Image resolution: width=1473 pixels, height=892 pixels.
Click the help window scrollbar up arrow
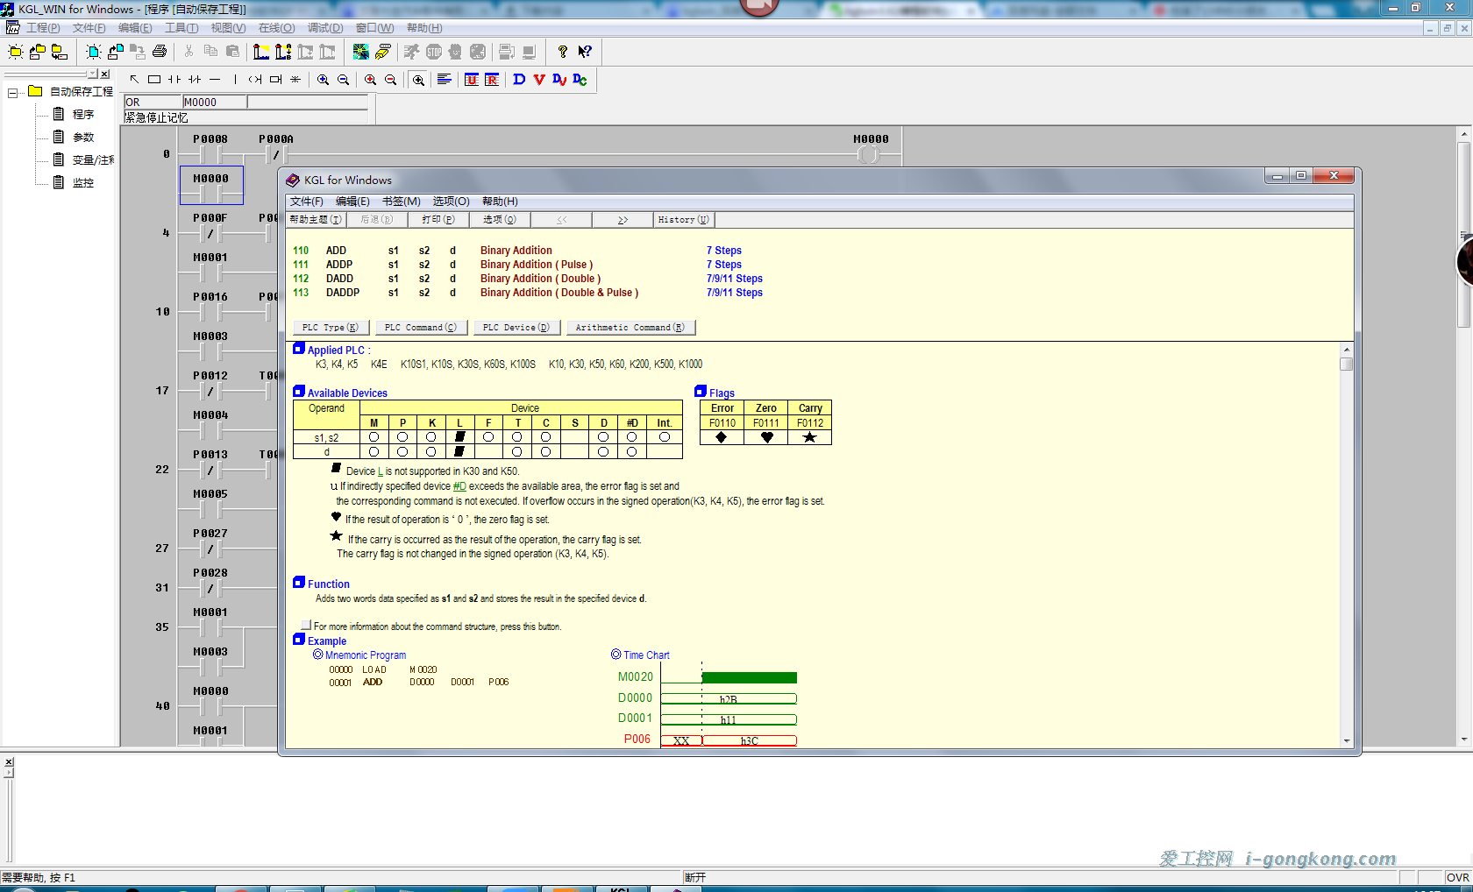click(1347, 349)
